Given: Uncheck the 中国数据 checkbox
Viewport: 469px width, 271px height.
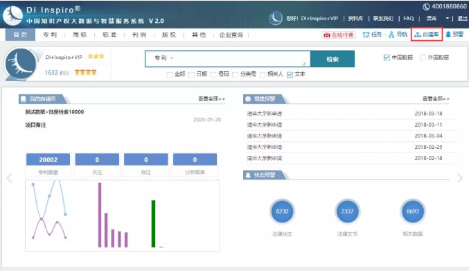Looking at the screenshot, I should [x=387, y=58].
